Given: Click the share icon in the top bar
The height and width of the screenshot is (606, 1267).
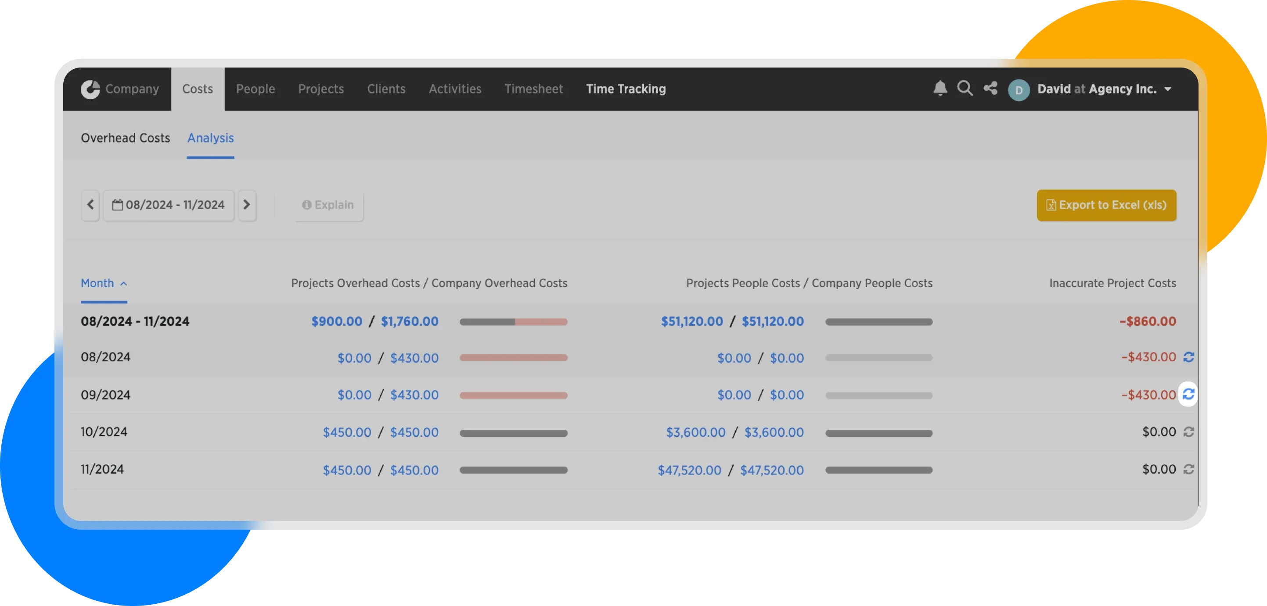Looking at the screenshot, I should click(x=990, y=89).
